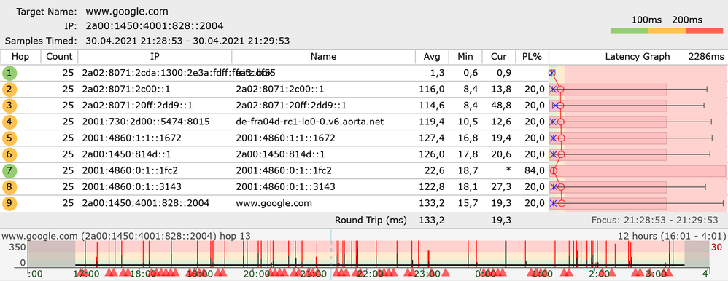Viewport: 728px width, 281px height.
Task: Click the 119,4 average value for hop 4
Action: [x=432, y=122]
